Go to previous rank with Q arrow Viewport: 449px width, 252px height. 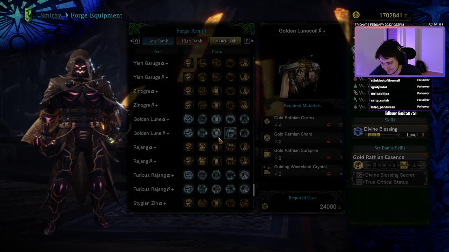point(134,41)
